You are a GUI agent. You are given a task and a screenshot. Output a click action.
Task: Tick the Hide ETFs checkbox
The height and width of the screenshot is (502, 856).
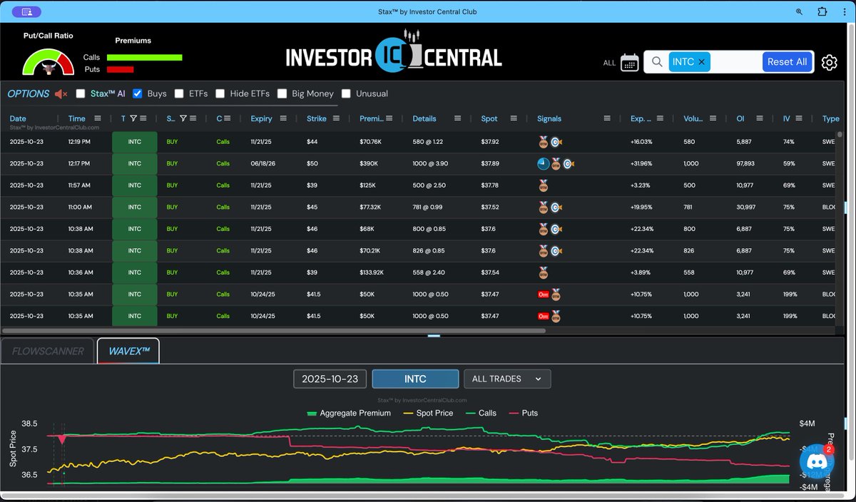220,93
